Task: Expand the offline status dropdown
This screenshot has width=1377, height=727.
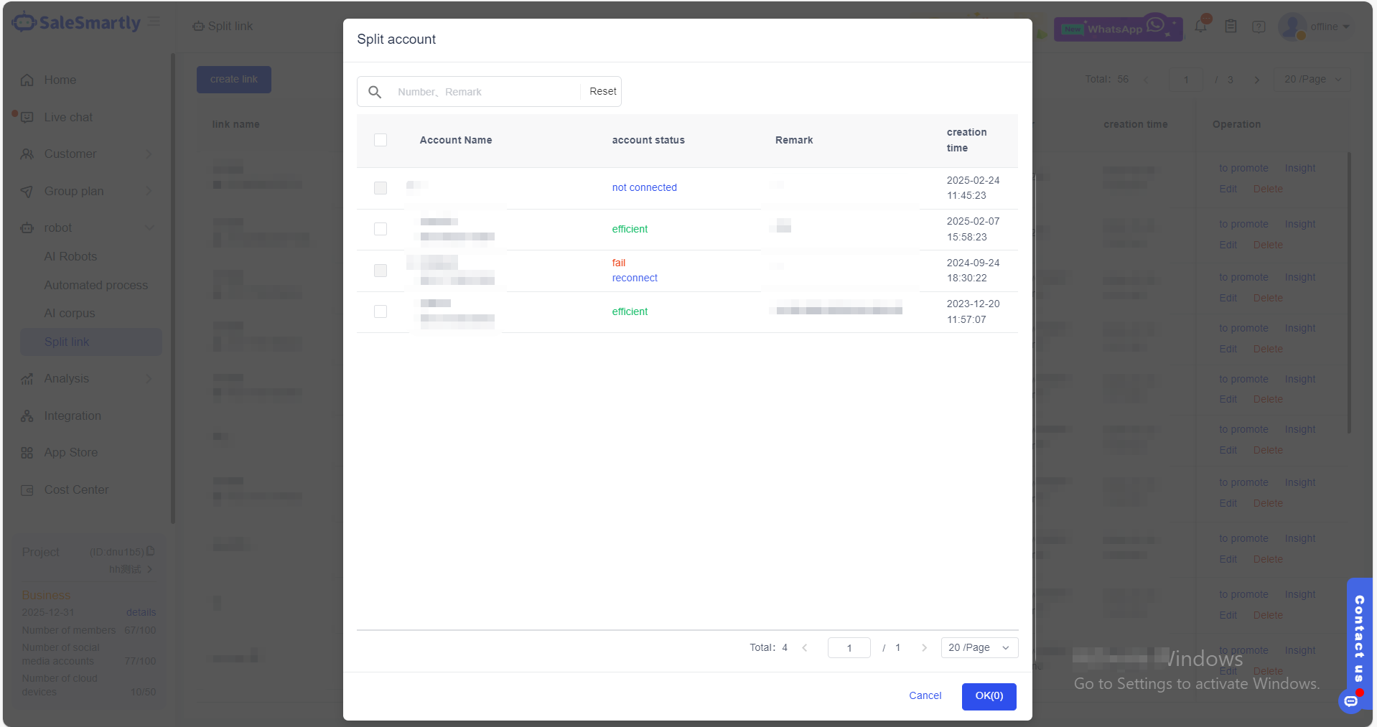Action: pyautogui.click(x=1329, y=27)
